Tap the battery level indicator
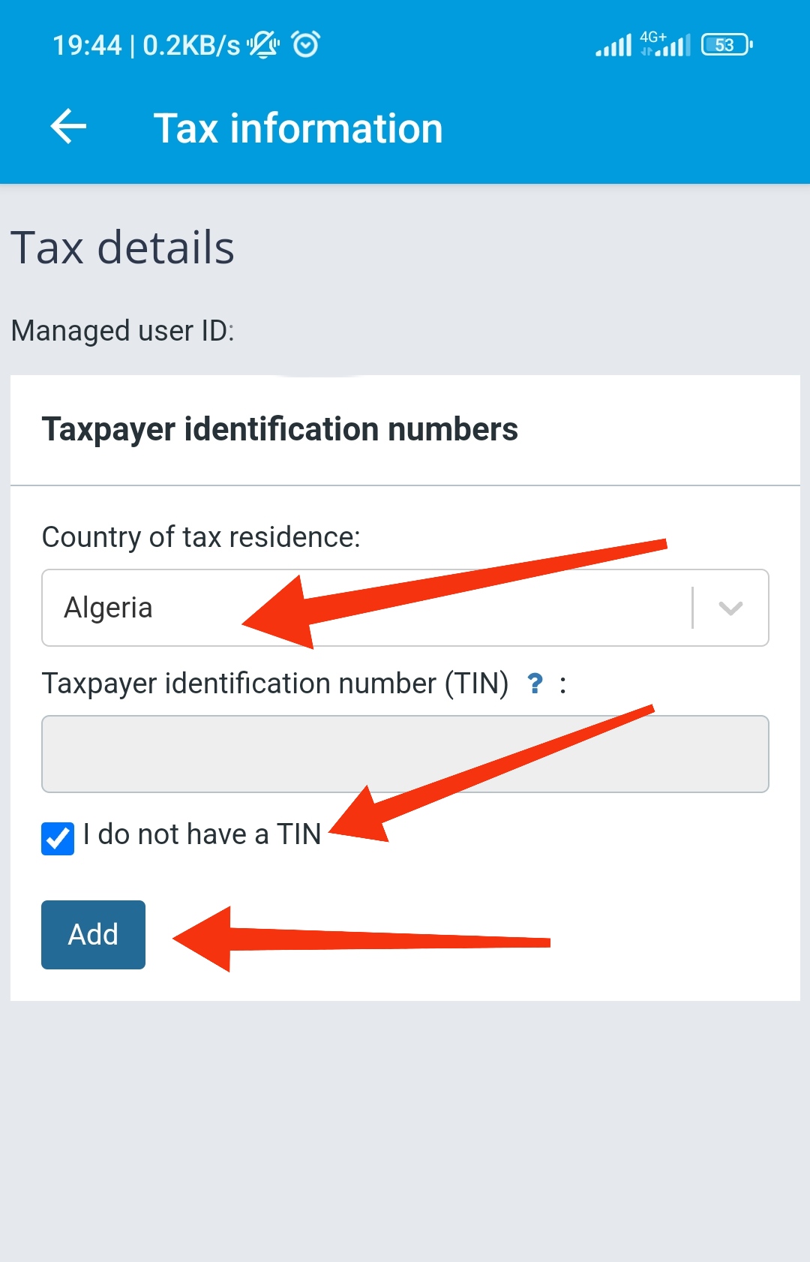 click(726, 45)
